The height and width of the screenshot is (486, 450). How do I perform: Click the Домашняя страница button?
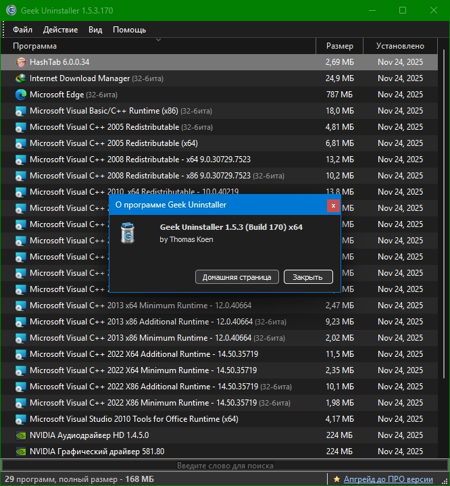click(237, 276)
